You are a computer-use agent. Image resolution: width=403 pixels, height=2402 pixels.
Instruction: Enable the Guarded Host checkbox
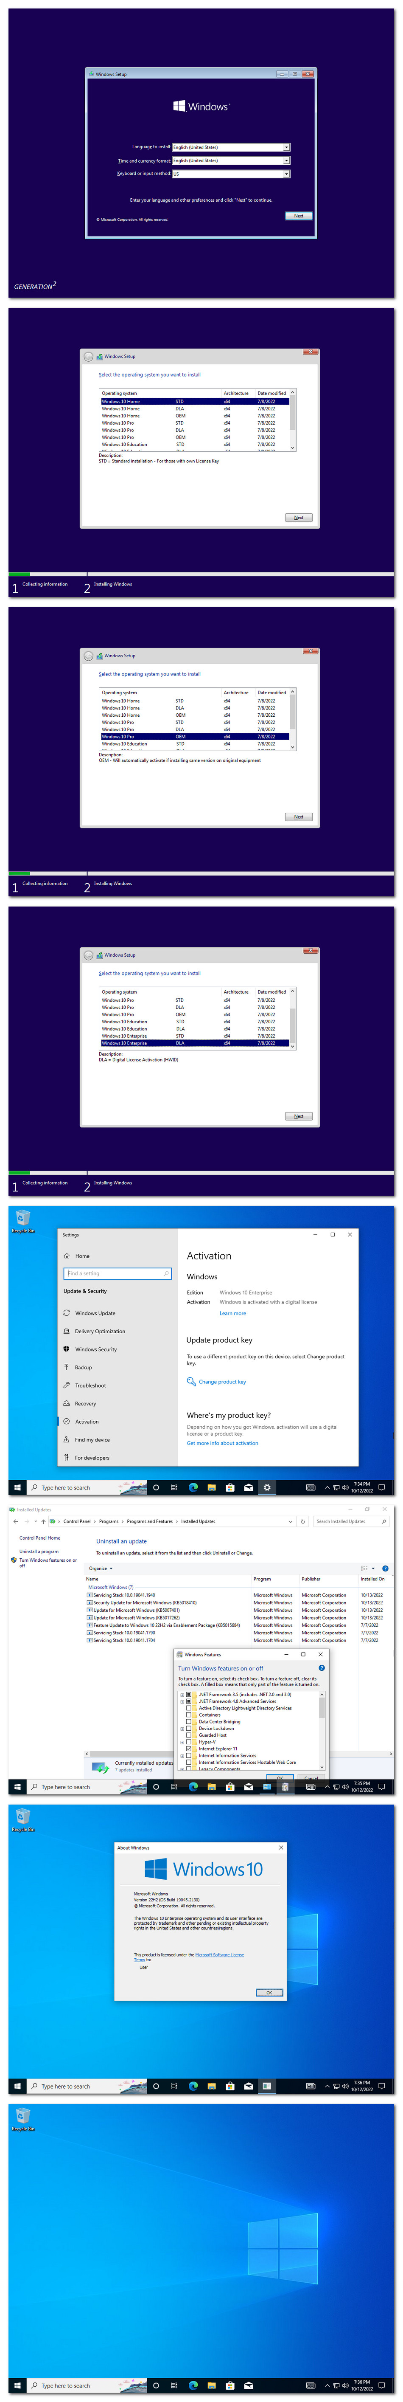189,1735
